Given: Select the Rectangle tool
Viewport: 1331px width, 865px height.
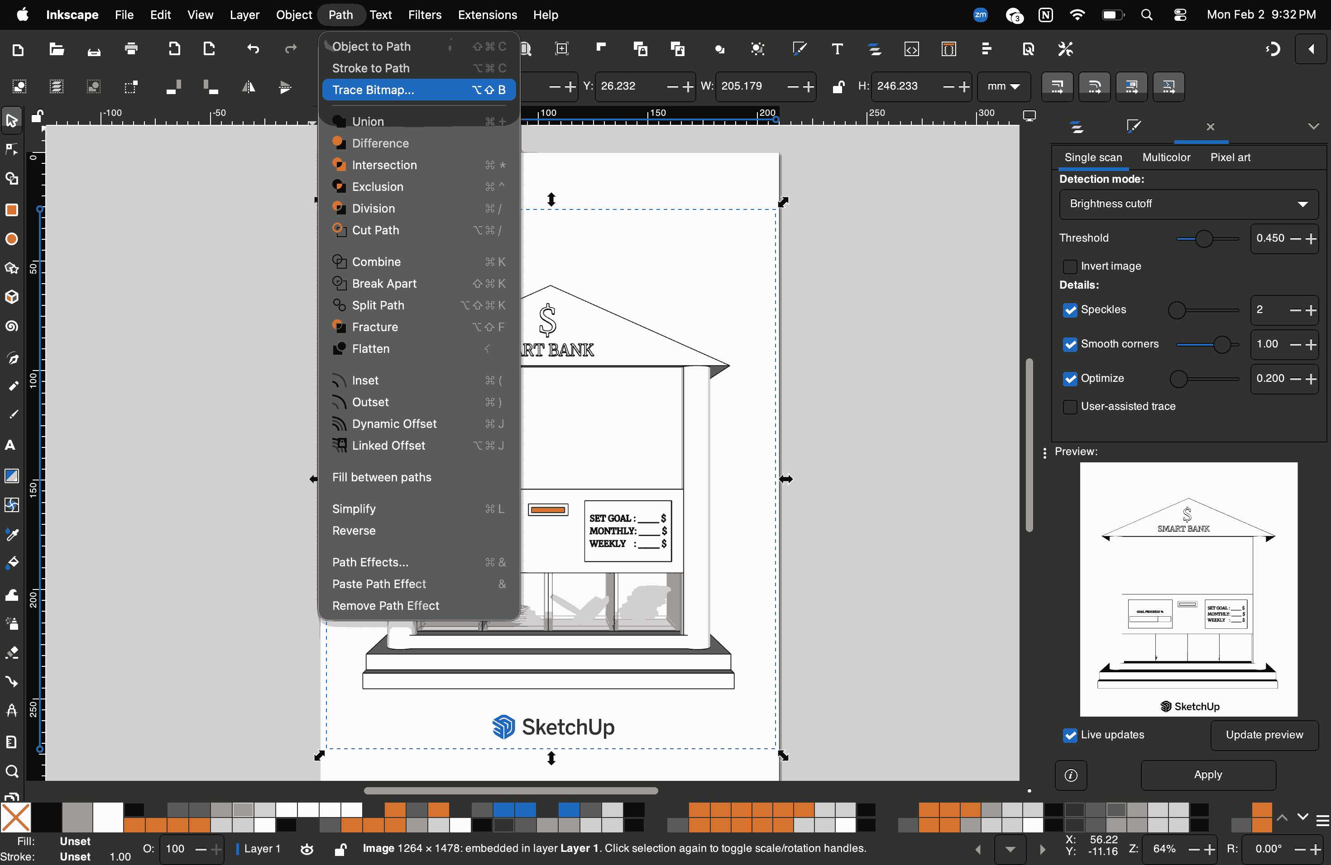Looking at the screenshot, I should coord(12,209).
